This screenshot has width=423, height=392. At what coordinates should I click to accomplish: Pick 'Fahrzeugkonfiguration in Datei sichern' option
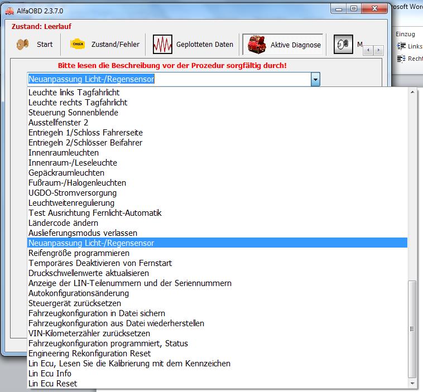pyautogui.click(x=97, y=313)
